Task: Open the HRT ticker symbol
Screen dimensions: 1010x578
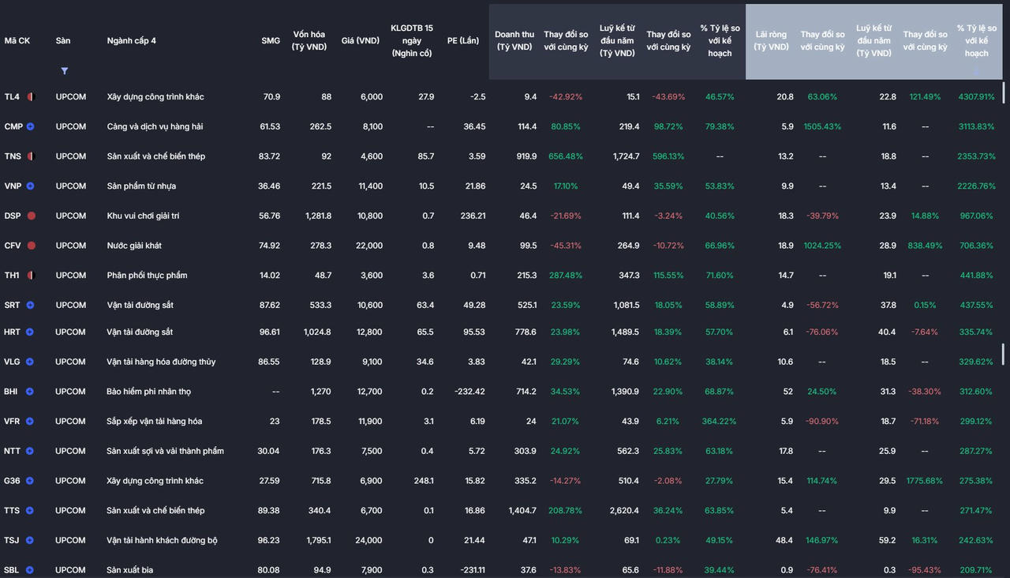Action: tap(13, 332)
